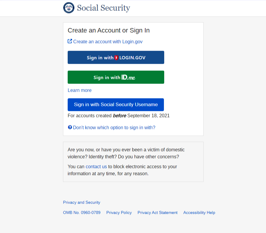
Task: Choose Sign in with Social Security Username
Action: (x=116, y=105)
